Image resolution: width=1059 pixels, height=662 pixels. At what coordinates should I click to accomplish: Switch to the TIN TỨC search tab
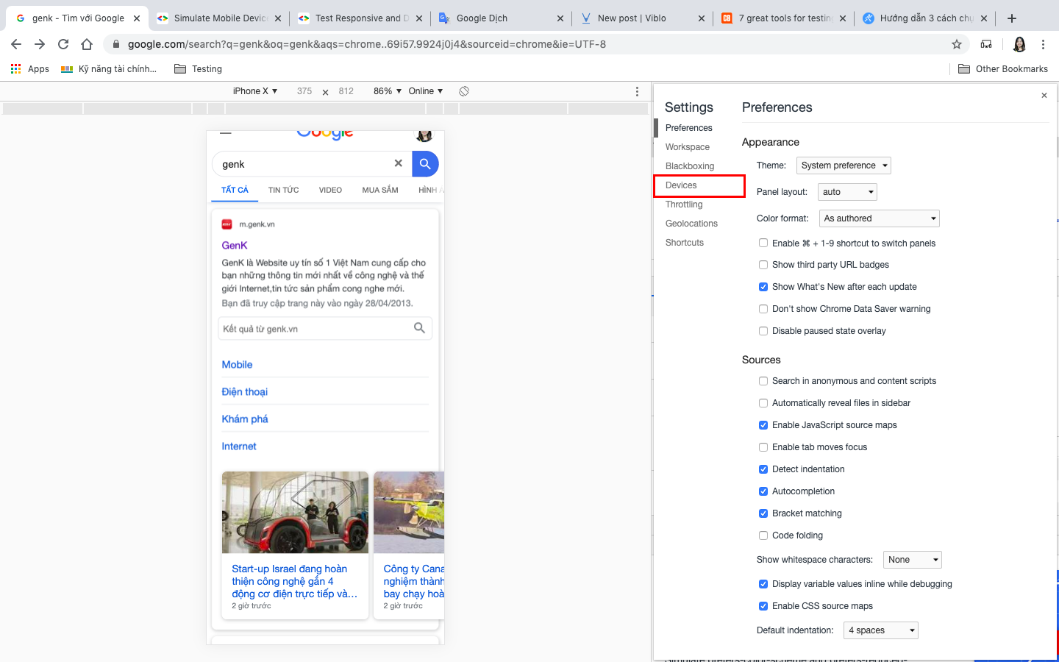coord(283,190)
